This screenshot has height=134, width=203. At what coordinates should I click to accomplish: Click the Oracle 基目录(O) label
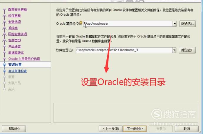[x=68, y=24]
